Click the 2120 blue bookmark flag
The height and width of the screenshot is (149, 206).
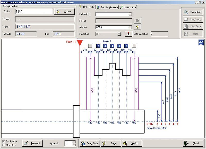click(201, 42)
